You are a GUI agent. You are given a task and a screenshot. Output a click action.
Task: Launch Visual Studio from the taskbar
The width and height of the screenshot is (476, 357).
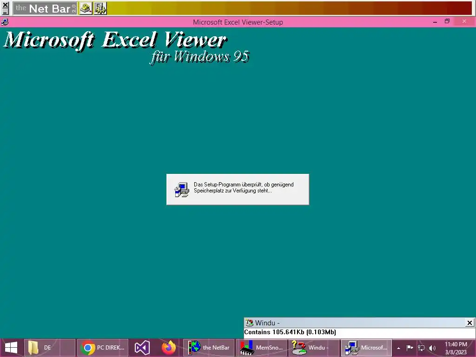(x=142, y=348)
